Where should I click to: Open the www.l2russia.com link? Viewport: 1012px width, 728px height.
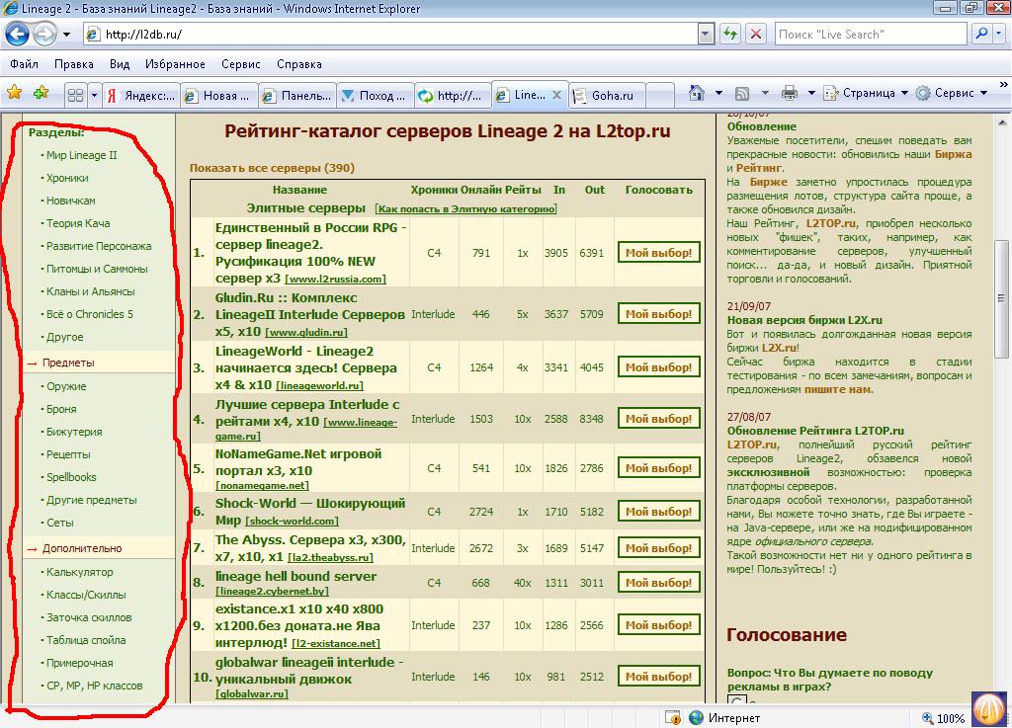coord(336,280)
